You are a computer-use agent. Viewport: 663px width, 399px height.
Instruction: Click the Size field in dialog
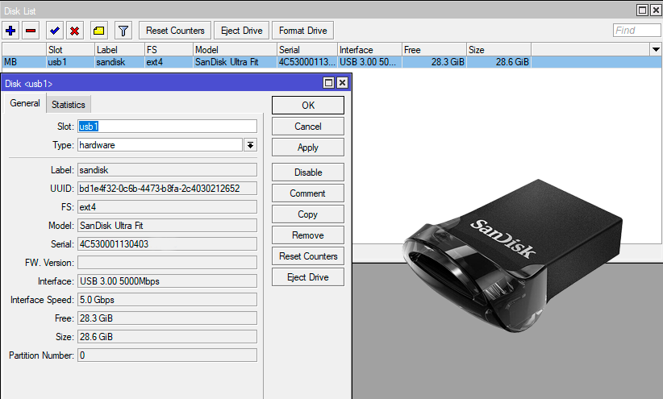(167, 337)
